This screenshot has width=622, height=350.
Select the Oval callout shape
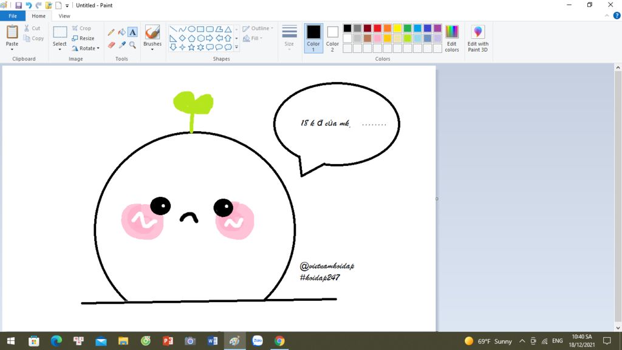219,47
